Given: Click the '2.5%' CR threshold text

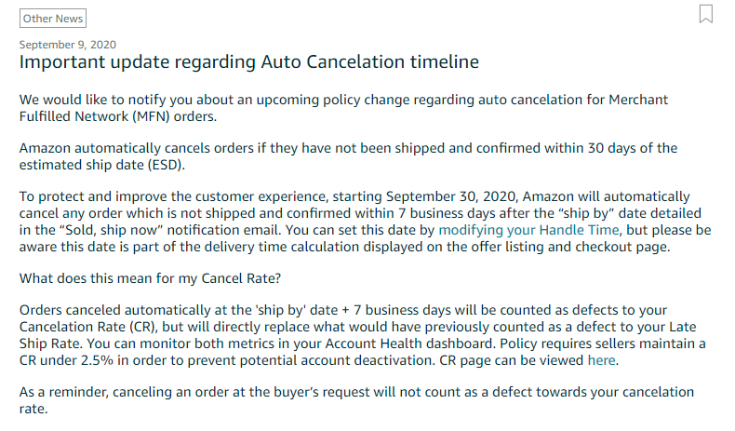Looking at the screenshot, I should coord(97,360).
